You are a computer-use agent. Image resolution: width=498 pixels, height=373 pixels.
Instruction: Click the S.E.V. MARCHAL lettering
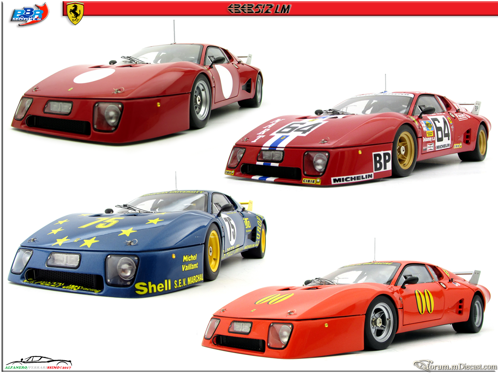(189, 281)
